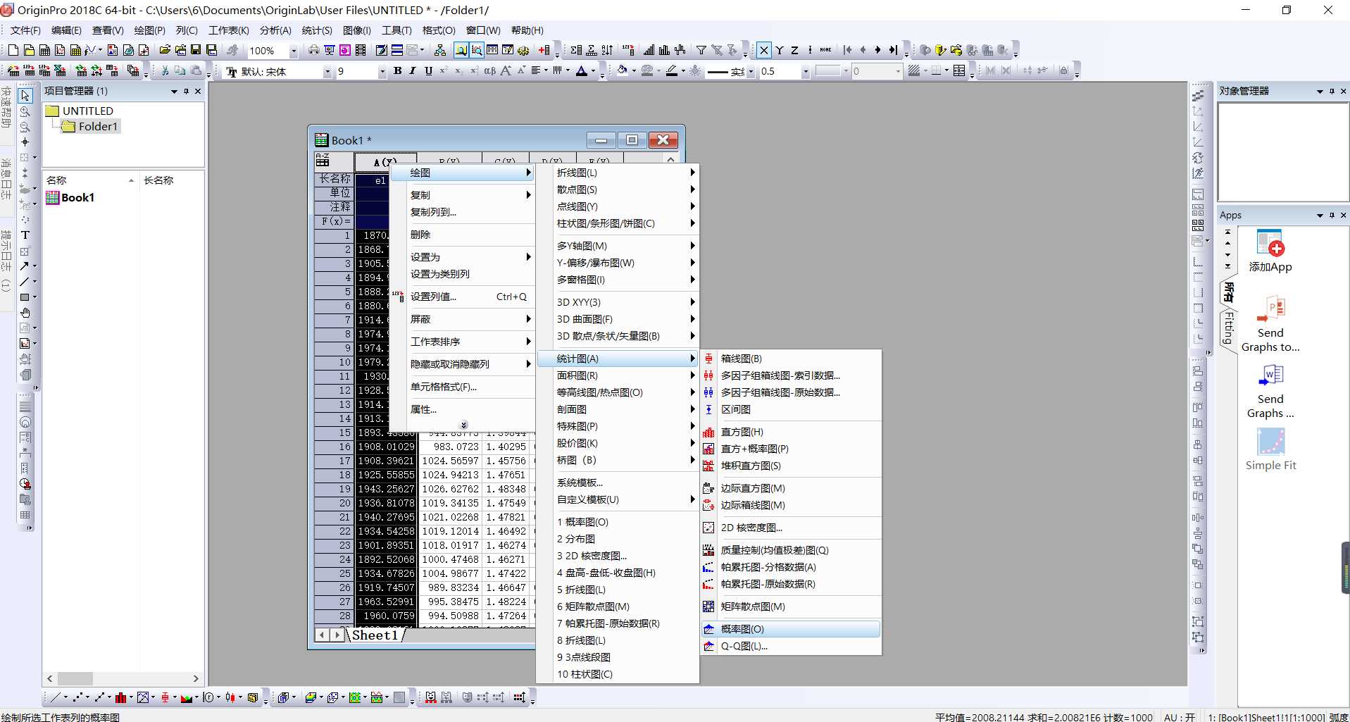Image resolution: width=1350 pixels, height=722 pixels.
Task: Toggle the pin on Object Manager panel
Action: [x=1332, y=91]
